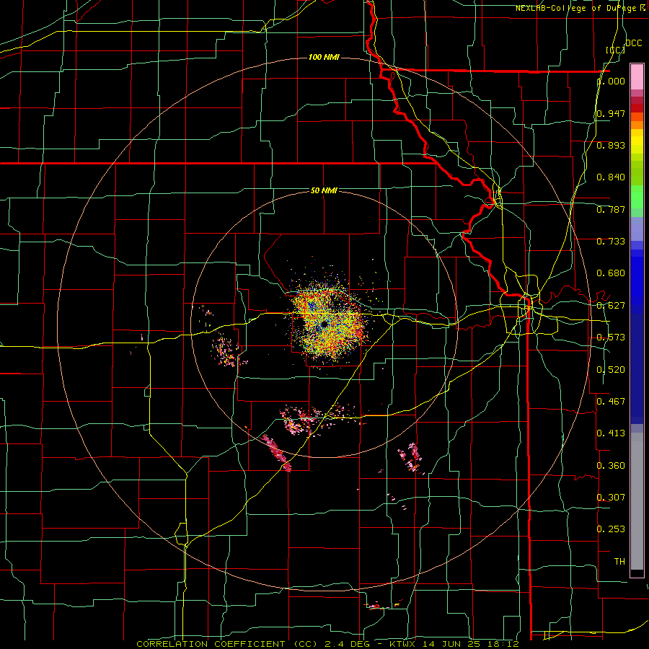The height and width of the screenshot is (649, 649).
Task: Click the 0.787 legend value
Action: [611, 209]
